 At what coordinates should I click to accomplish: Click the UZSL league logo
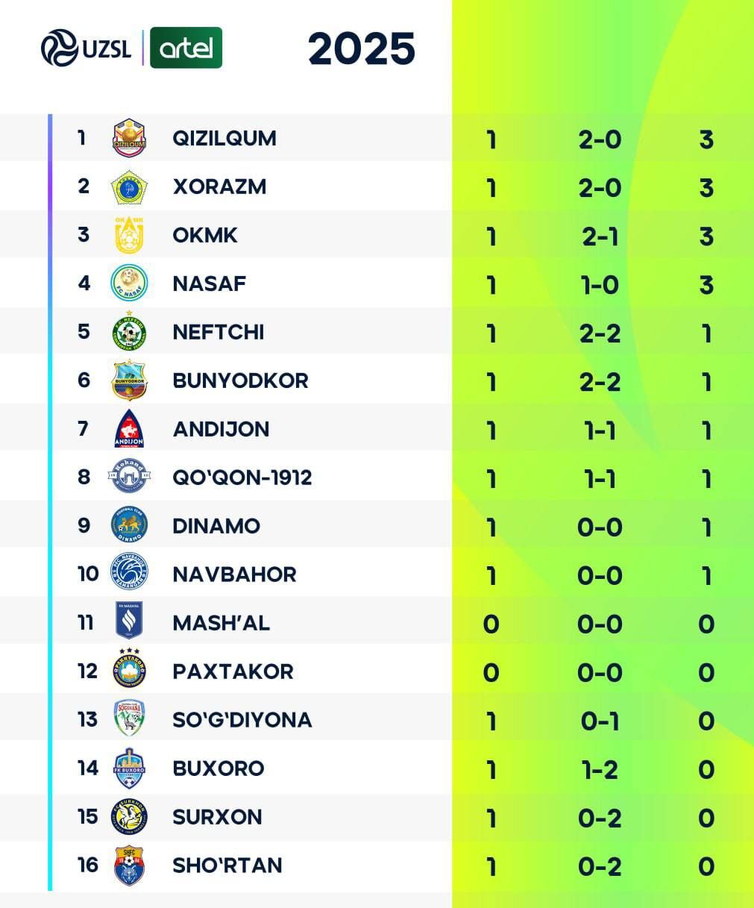point(86,48)
